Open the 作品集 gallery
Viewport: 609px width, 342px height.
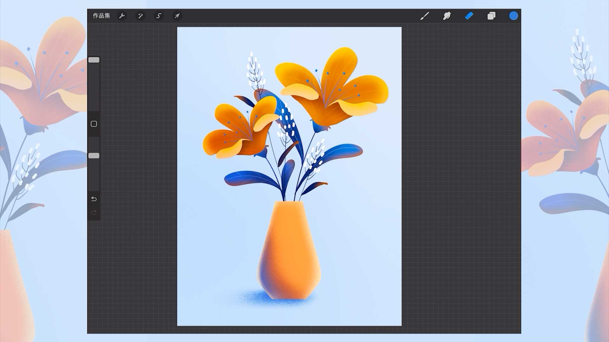click(101, 16)
